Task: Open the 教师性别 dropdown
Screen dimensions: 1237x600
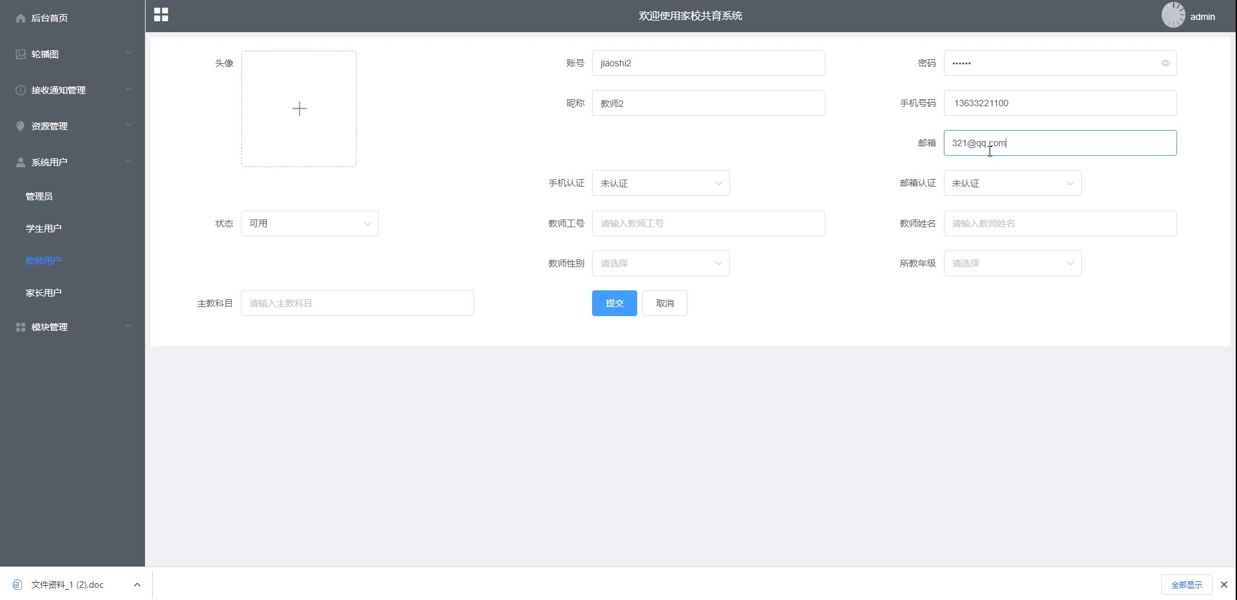Action: (x=661, y=263)
